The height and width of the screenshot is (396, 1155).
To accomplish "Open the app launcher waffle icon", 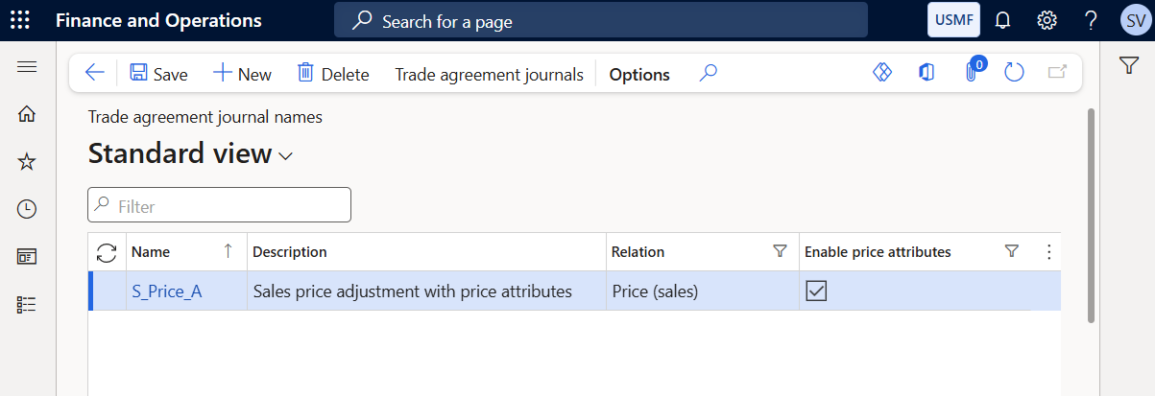I will point(19,20).
